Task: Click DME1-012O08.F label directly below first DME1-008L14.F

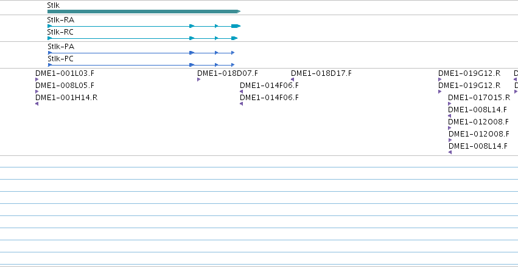Action: (478, 122)
